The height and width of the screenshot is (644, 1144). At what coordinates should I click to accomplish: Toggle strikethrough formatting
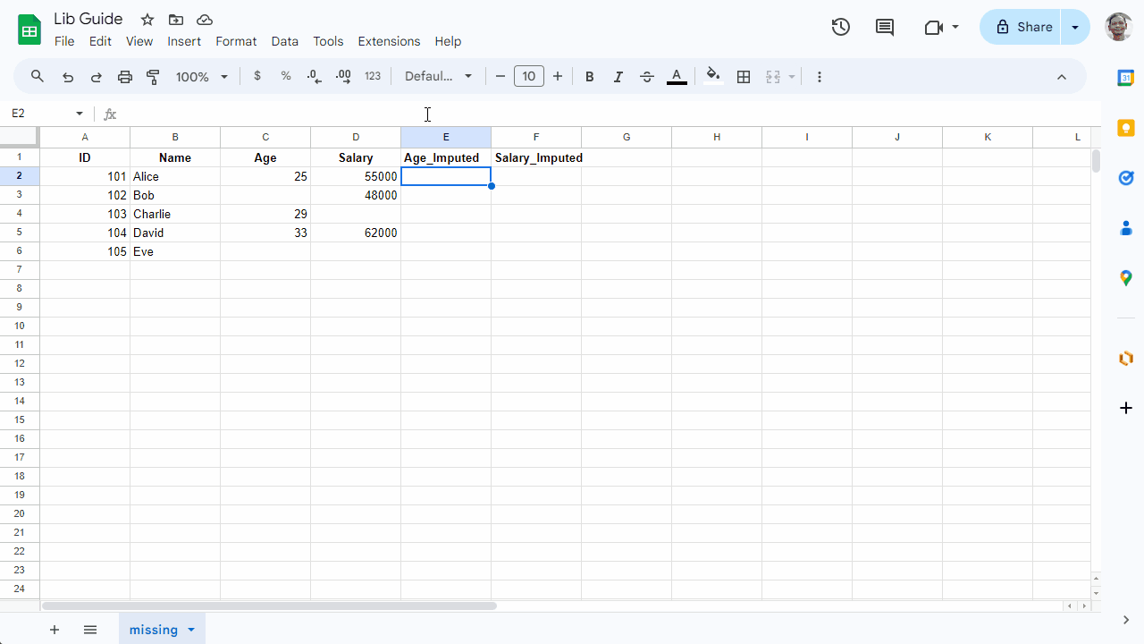pos(647,77)
